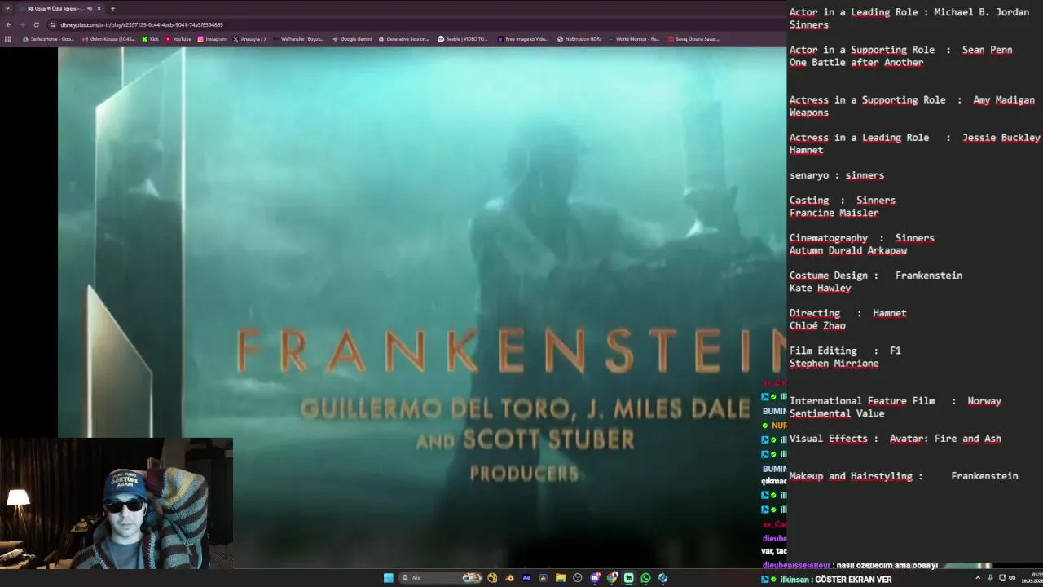Viewport: 1043px width, 587px height.
Task: Open the Windows Start button
Action: pos(389,578)
